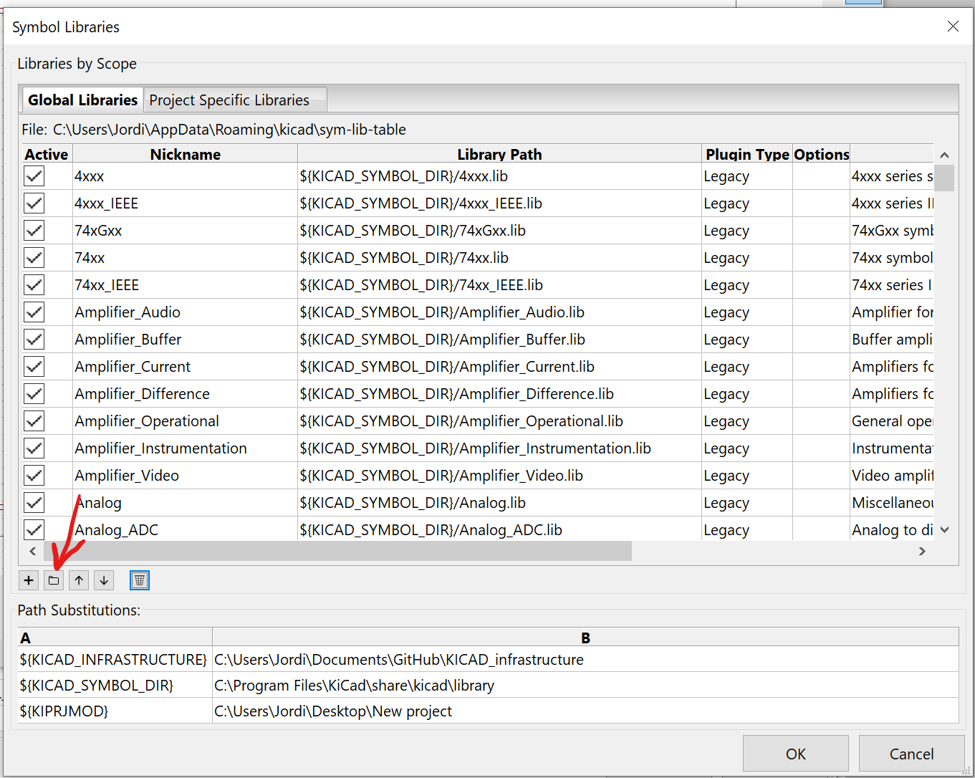Toggle Active checkbox for Amplifier_Operational library

[x=34, y=421]
